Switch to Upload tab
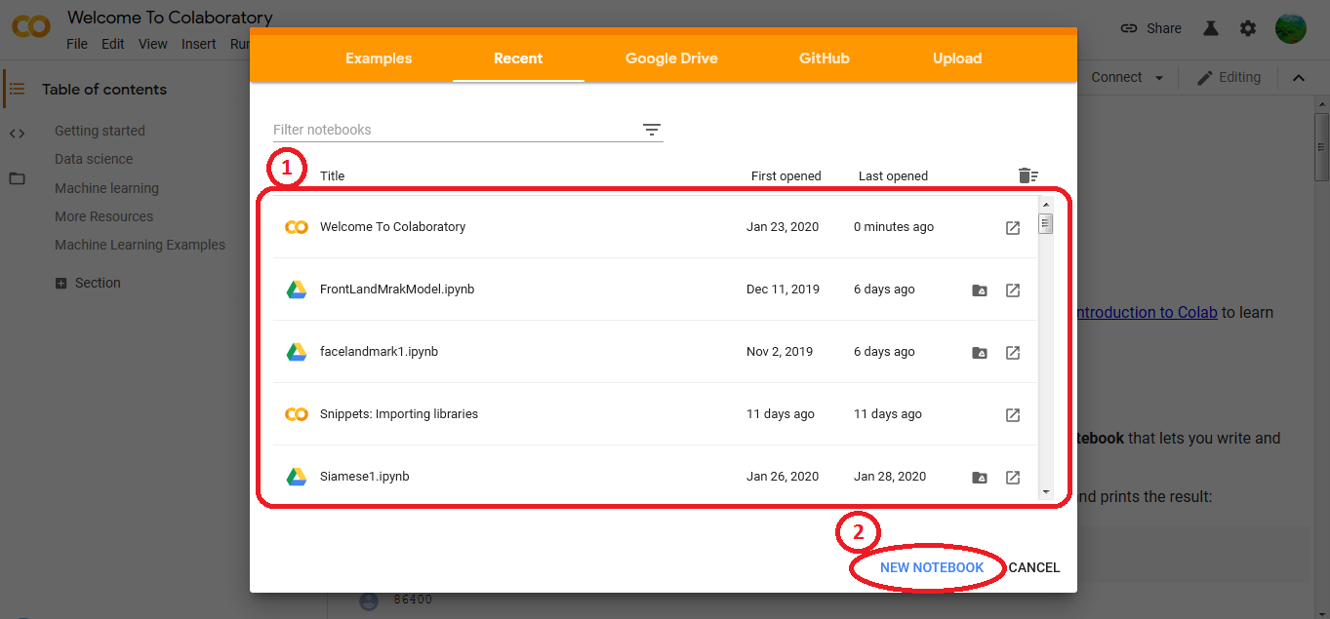1330x619 pixels. [957, 58]
